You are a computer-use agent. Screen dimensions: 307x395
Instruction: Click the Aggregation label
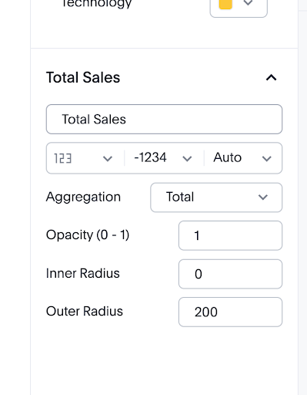click(x=83, y=197)
